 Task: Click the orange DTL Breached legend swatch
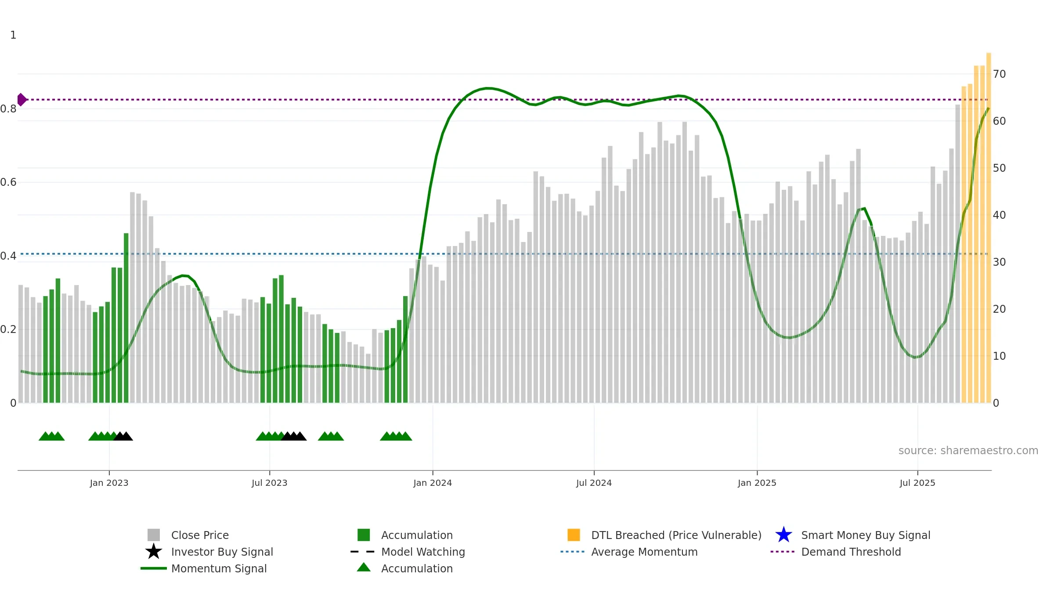pos(574,535)
